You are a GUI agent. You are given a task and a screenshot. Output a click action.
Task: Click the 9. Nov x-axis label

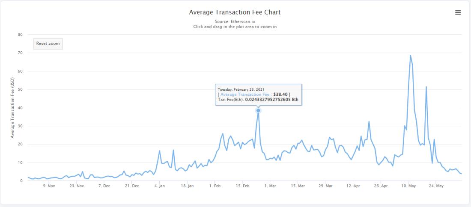click(x=49, y=186)
